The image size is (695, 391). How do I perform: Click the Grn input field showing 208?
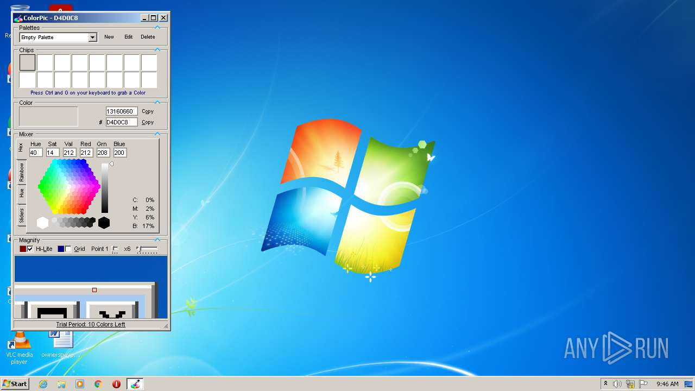point(103,153)
